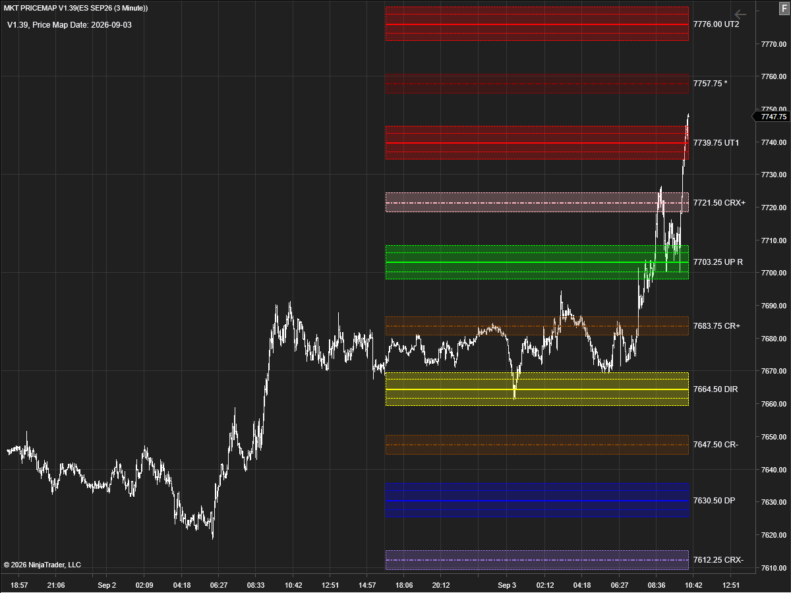Screen dimensions: 791x593
Task: Click the 7610.00 price axis label
Action: 773,568
